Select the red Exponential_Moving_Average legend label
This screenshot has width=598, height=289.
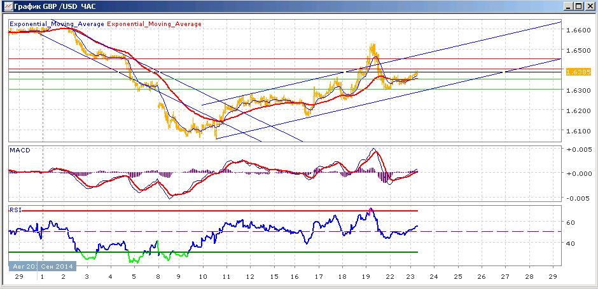[x=155, y=24]
